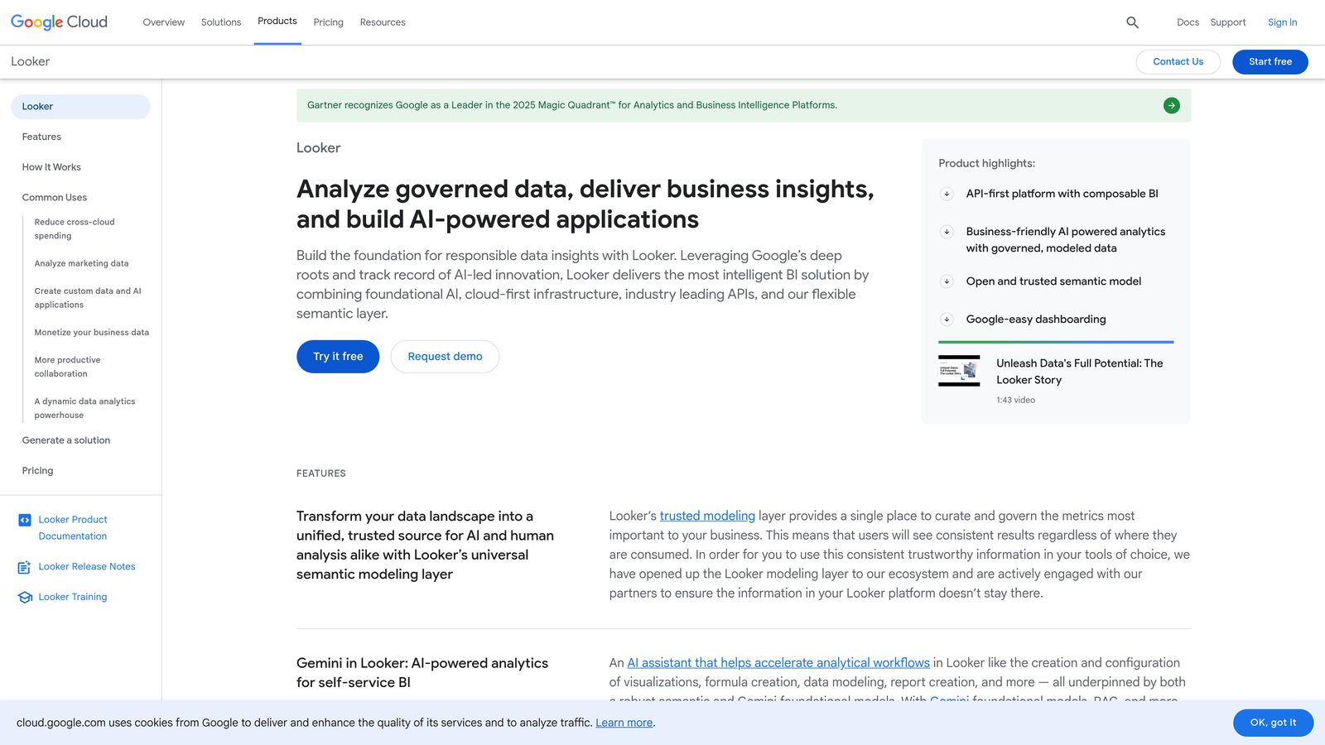This screenshot has width=1325, height=745.
Task: Open the cookie Learn more link
Action: (624, 723)
